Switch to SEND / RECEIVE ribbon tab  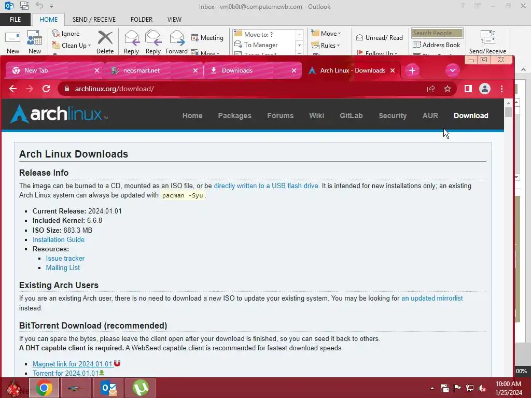94,20
